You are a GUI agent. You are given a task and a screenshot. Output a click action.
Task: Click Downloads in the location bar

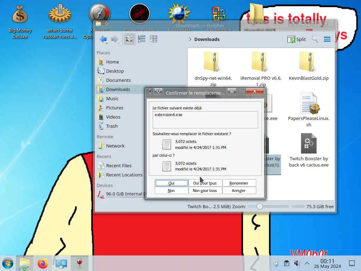(207, 40)
